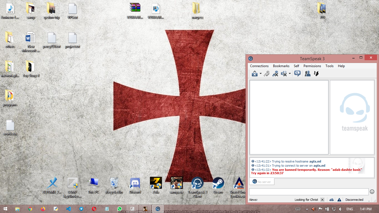Select the SAMP KeyBinder shortcut
This screenshot has height=213, width=379.
pyautogui.click(x=73, y=187)
